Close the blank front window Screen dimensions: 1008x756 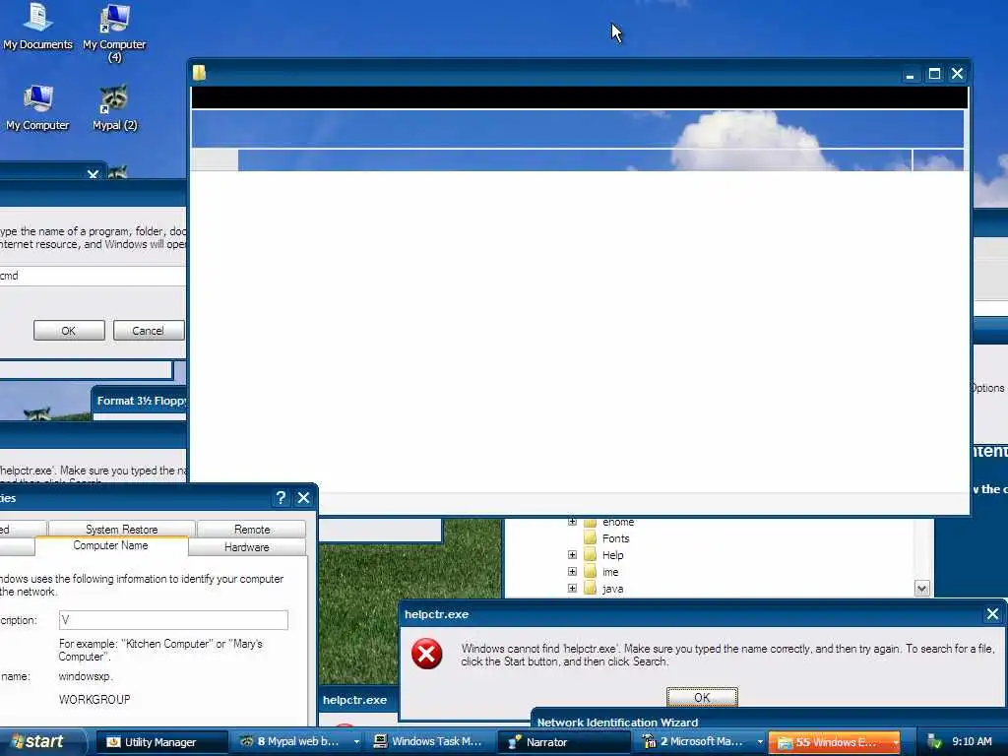point(957,74)
